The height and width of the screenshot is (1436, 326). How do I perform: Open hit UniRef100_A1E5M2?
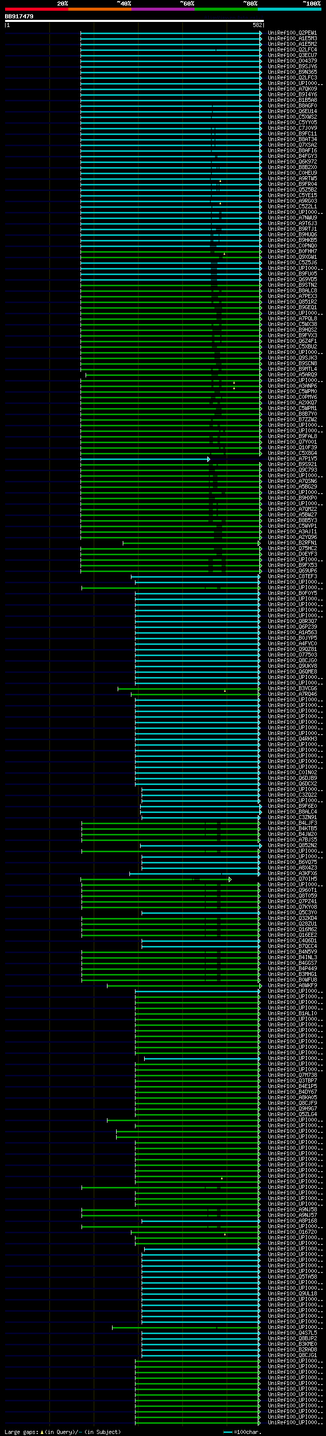point(292,44)
